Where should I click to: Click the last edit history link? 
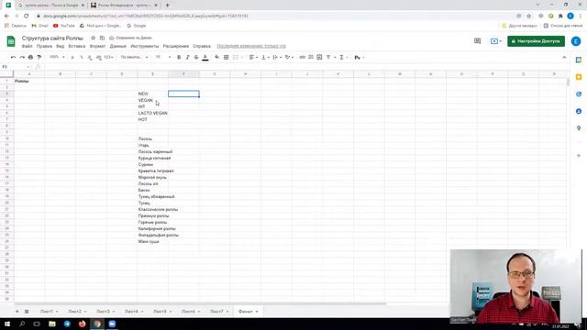coord(251,46)
